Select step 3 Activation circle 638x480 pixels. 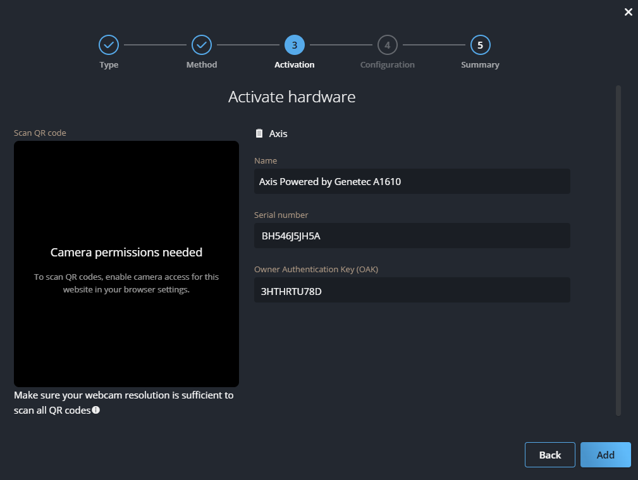(295, 45)
